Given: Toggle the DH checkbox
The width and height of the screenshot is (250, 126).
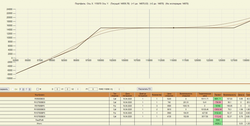Looking at the screenshot, I should [x=12, y=89].
